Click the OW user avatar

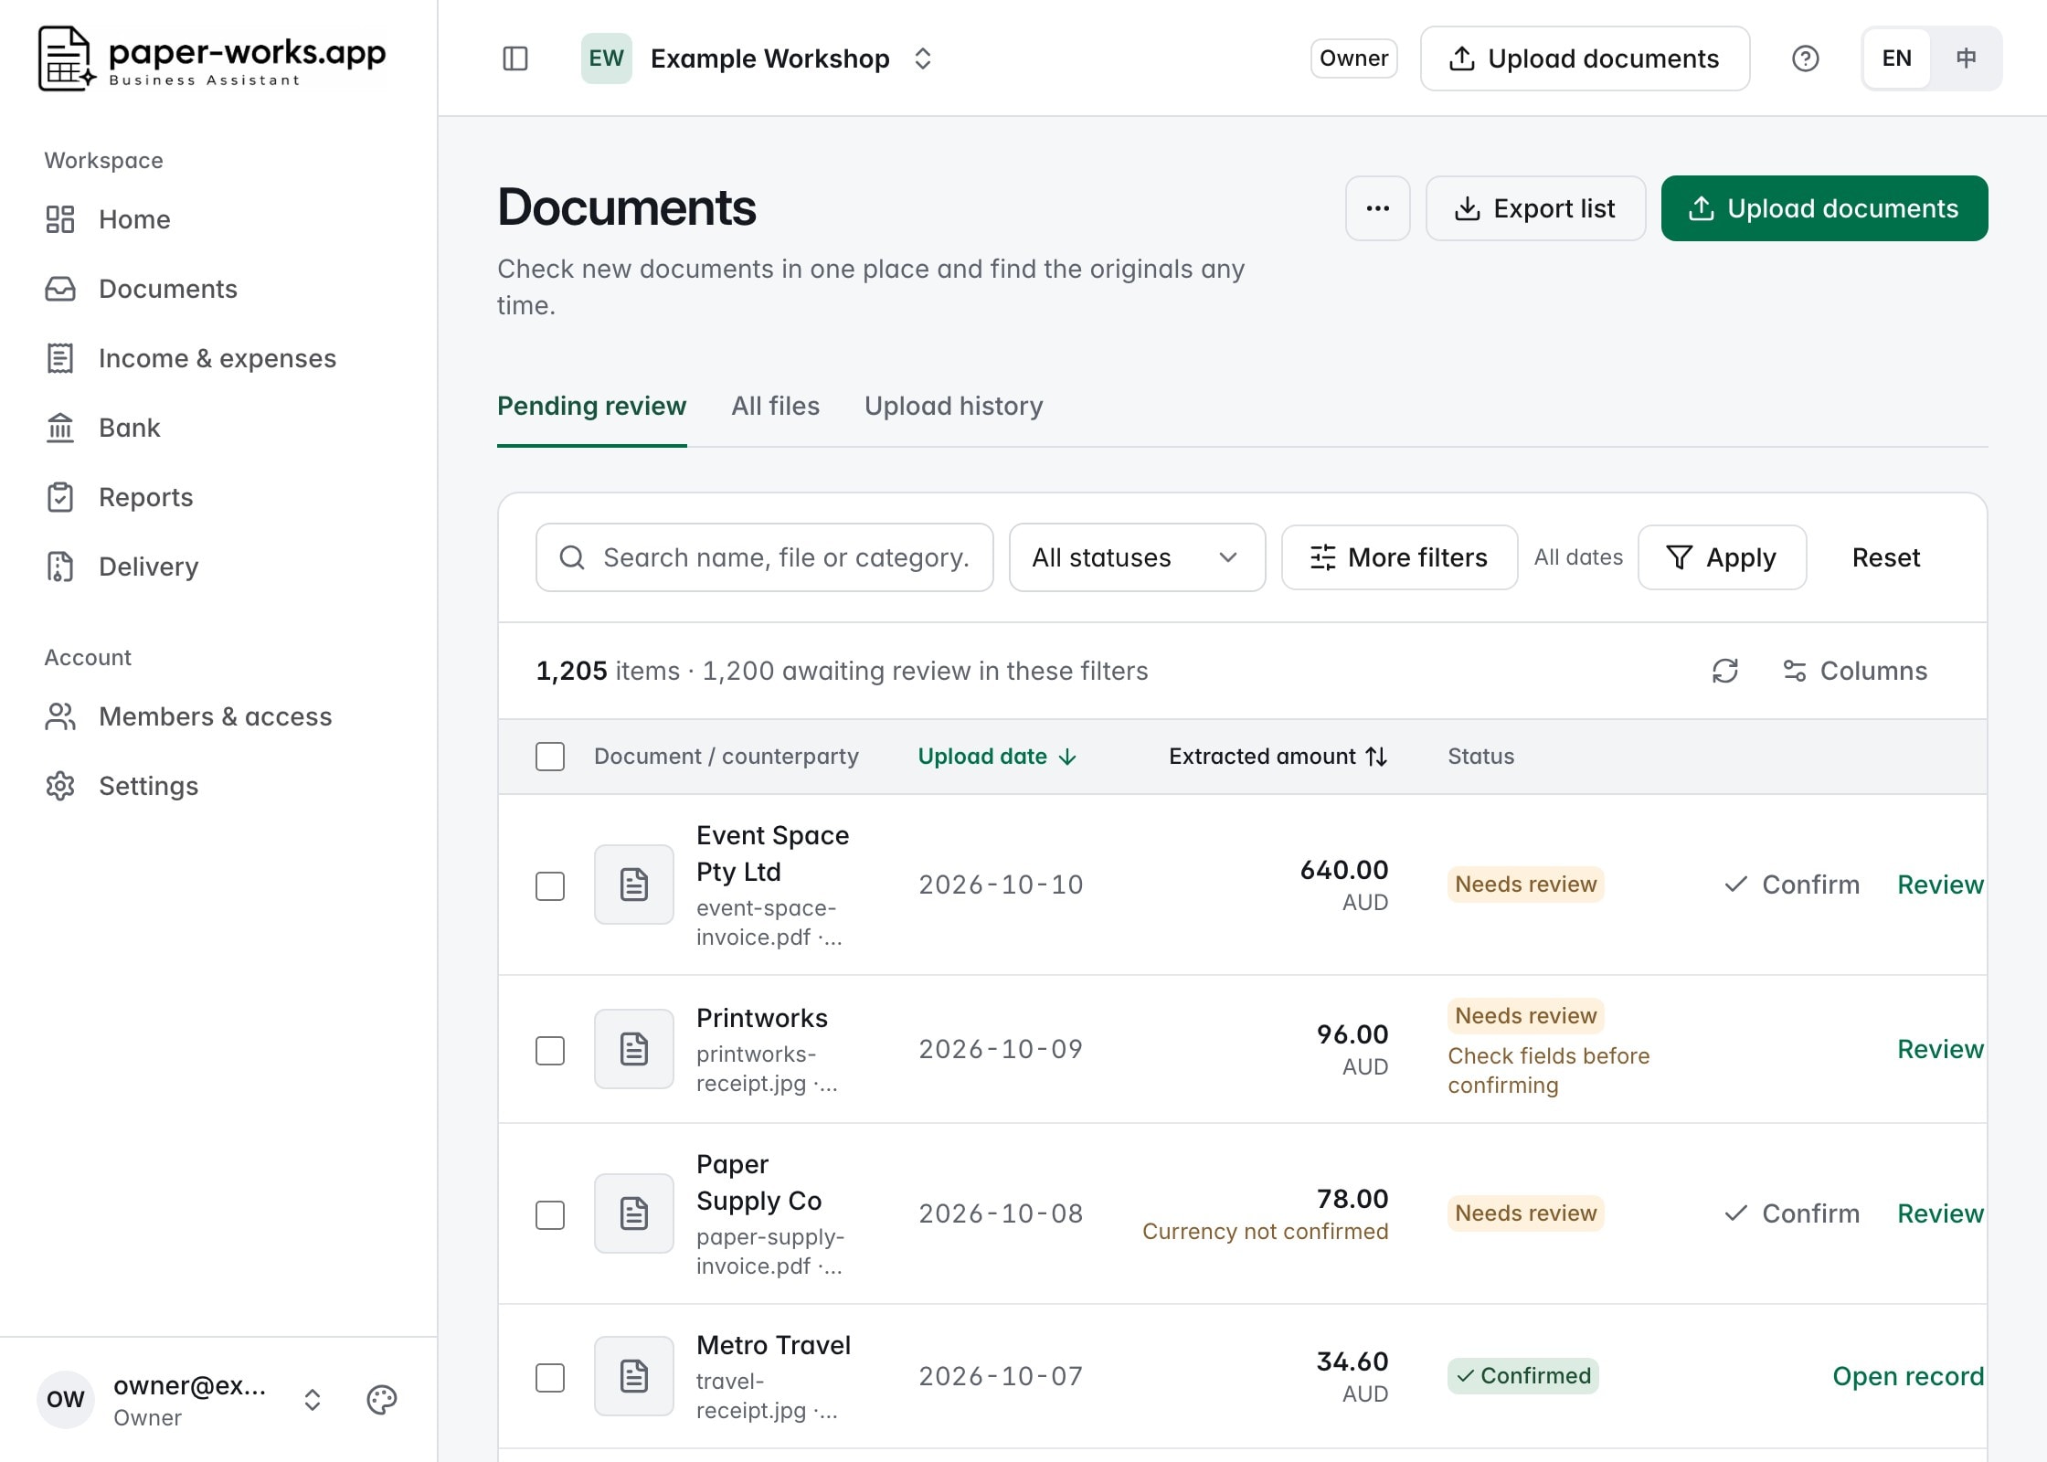click(x=66, y=1399)
